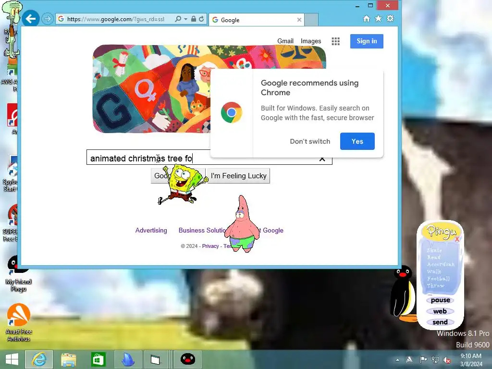Click the pause button in Pingu panel
Viewport: 492px width, 369px height.
pos(440,300)
